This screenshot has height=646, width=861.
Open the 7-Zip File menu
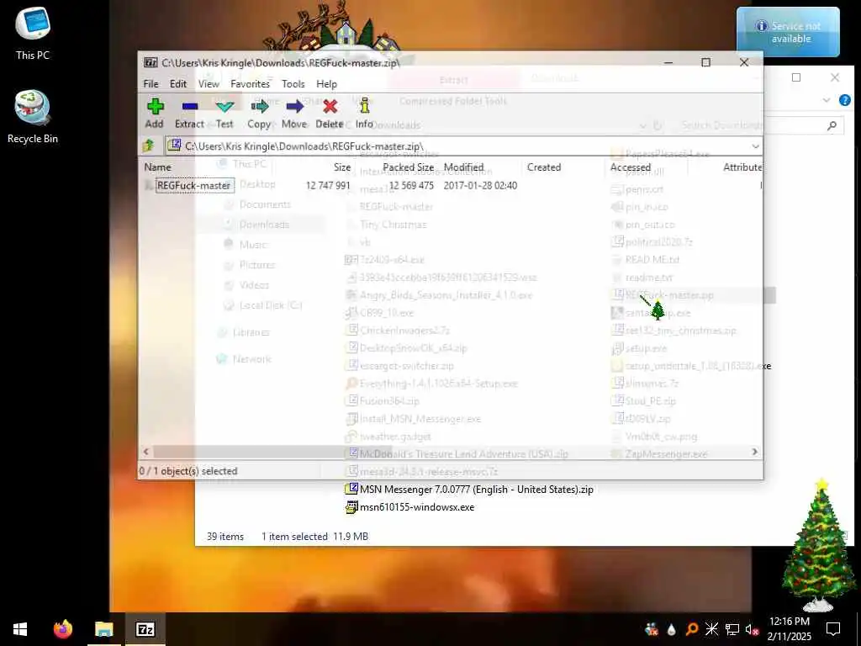click(151, 84)
